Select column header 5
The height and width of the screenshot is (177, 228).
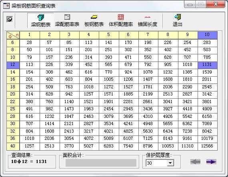click(109, 35)
